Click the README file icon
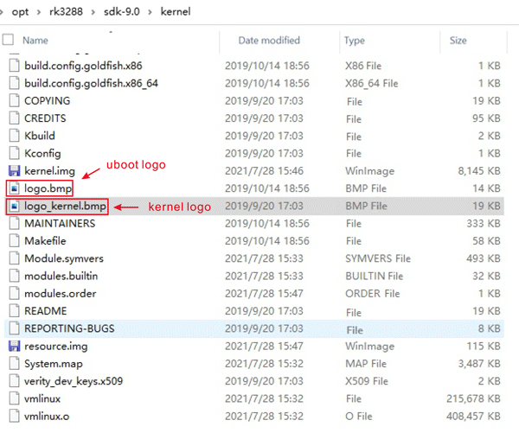This screenshot has width=519, height=433. [x=13, y=311]
